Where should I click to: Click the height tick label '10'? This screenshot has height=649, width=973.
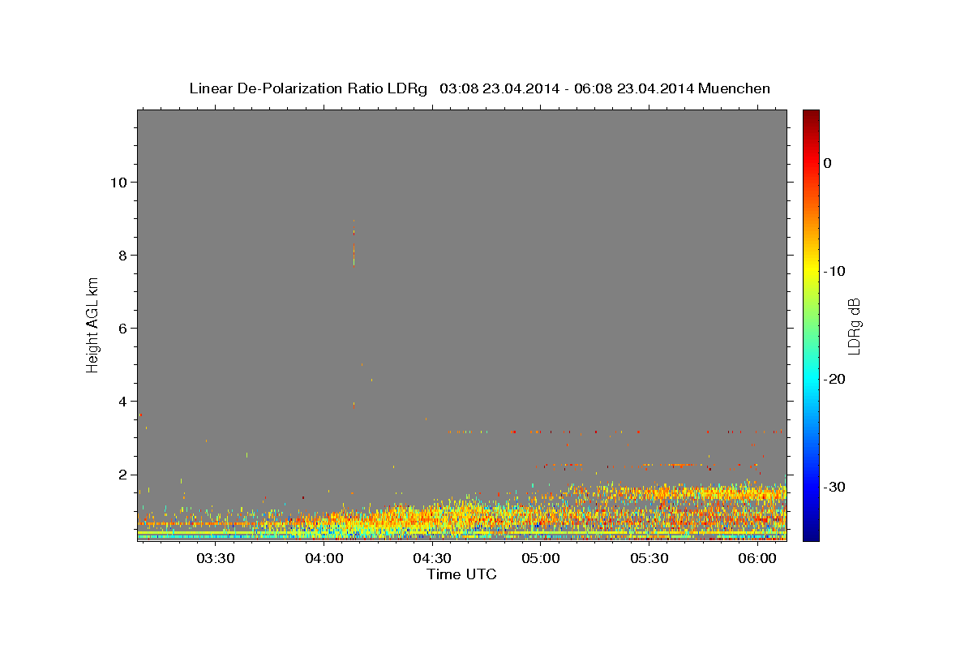pyautogui.click(x=118, y=182)
